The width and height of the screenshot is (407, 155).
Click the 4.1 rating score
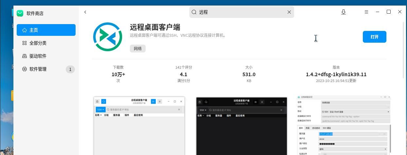pyautogui.click(x=184, y=74)
